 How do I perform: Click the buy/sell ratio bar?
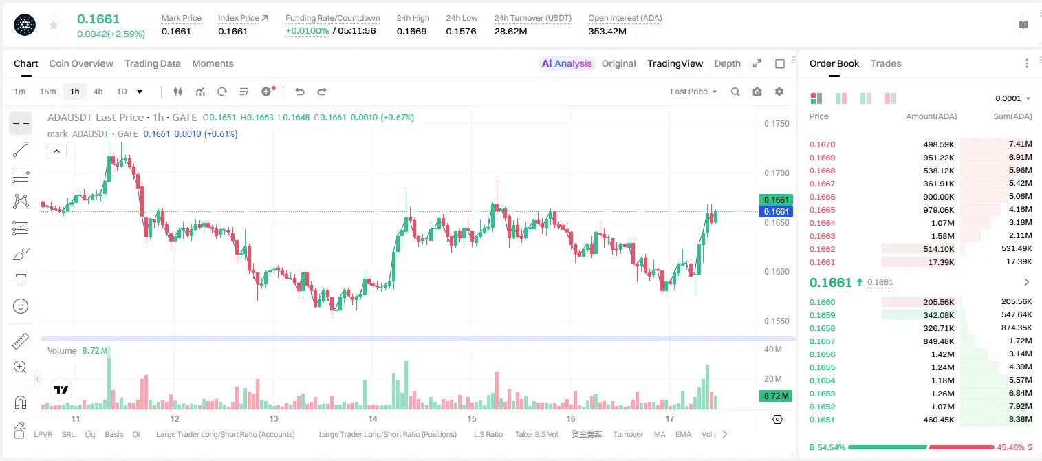[921, 447]
